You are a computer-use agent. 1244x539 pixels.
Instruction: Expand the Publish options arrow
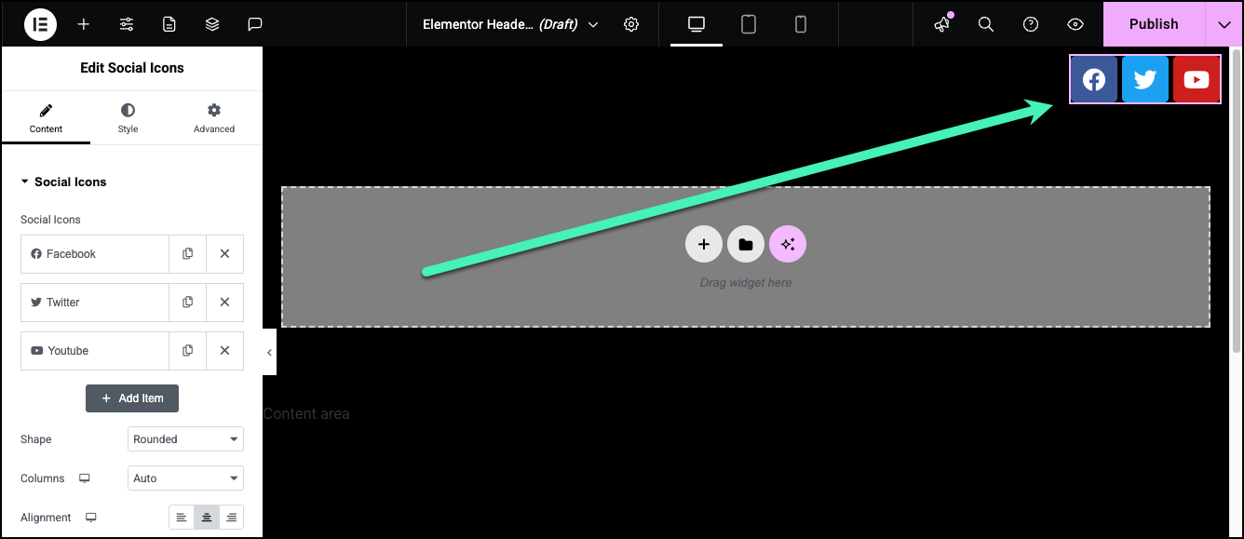(x=1224, y=24)
